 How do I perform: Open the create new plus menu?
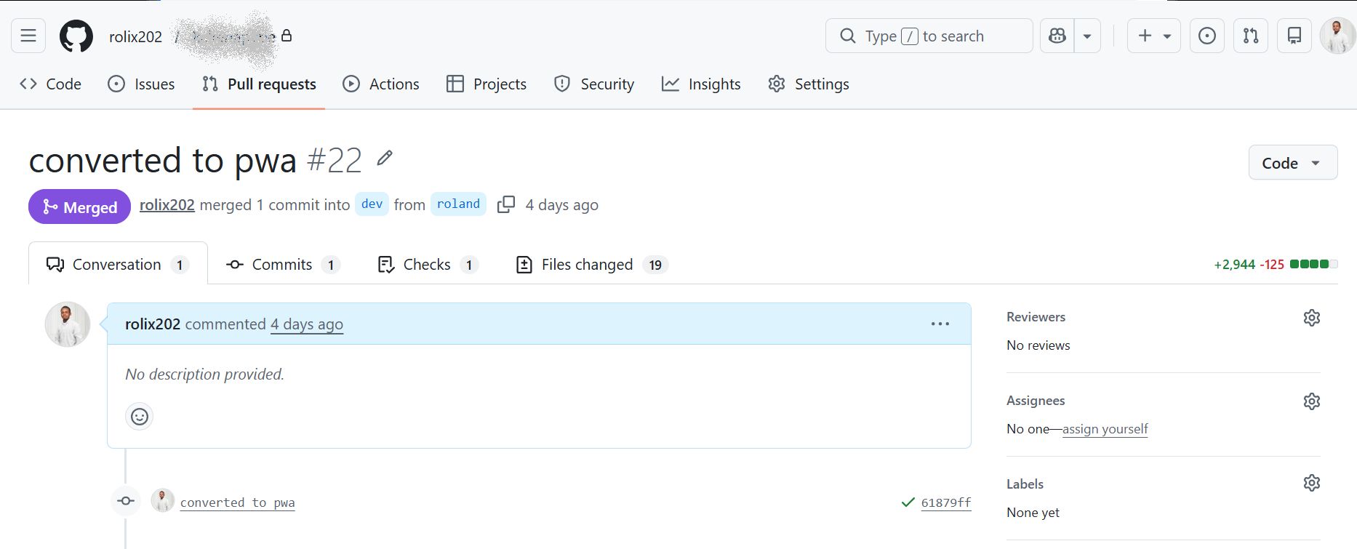click(1153, 36)
